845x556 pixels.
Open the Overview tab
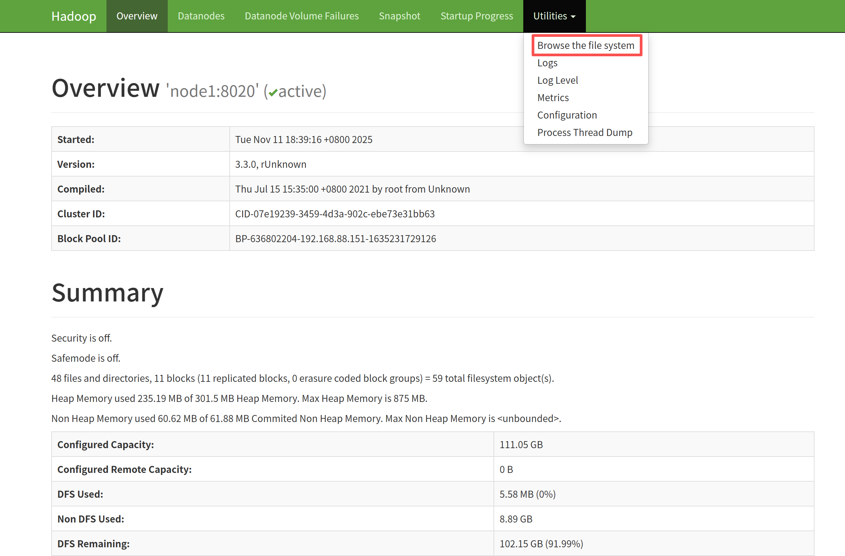tap(137, 16)
